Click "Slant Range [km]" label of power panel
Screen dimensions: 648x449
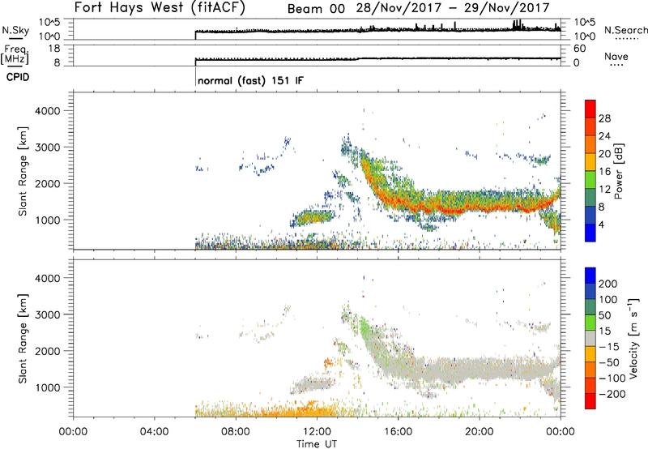23,171
